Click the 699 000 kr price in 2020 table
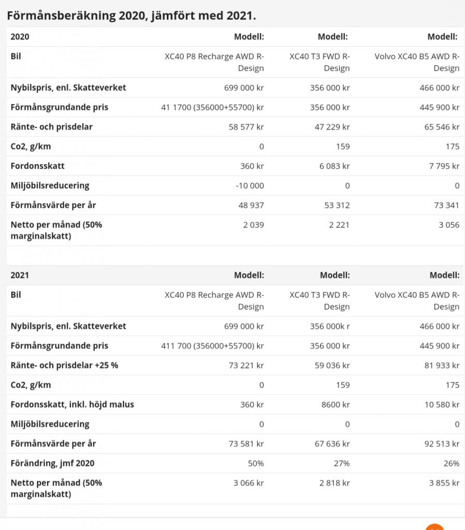The image size is (465, 530). point(244,88)
